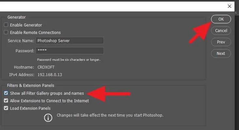Confirm settings with the OK button
Viewport: 239px width, 130px height.
221,19
